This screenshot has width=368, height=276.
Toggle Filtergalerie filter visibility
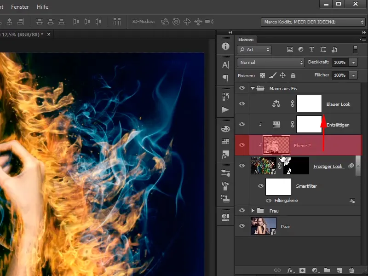pos(269,201)
